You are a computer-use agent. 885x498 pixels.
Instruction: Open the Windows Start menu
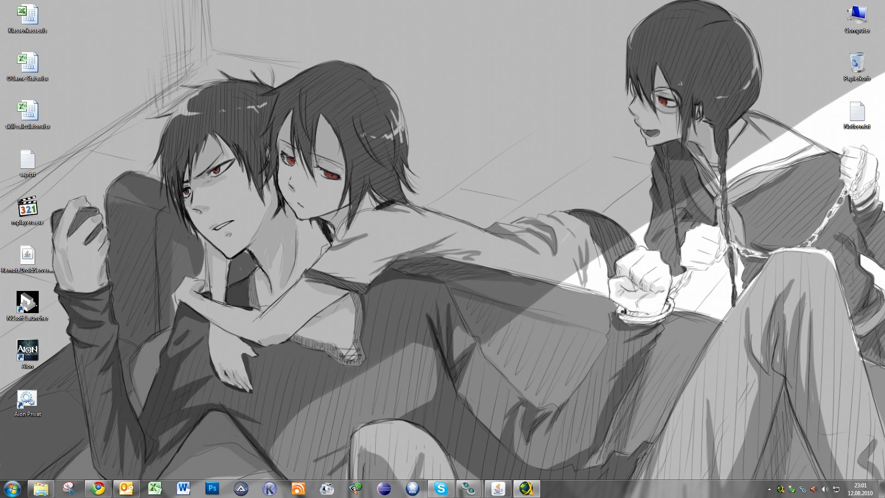pyautogui.click(x=12, y=488)
